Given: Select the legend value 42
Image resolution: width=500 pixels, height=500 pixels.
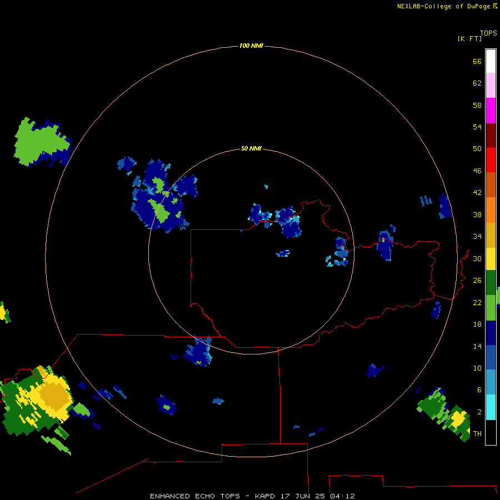Looking at the screenshot, I should 477,193.
